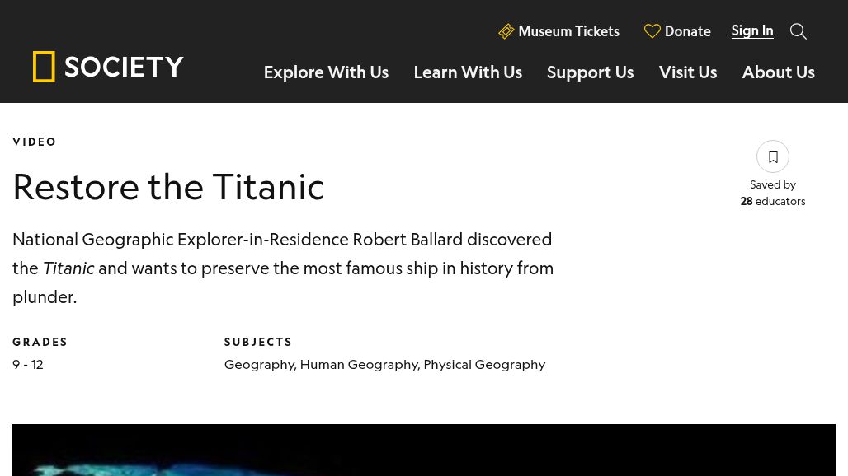Click the Sign In link

point(752,30)
